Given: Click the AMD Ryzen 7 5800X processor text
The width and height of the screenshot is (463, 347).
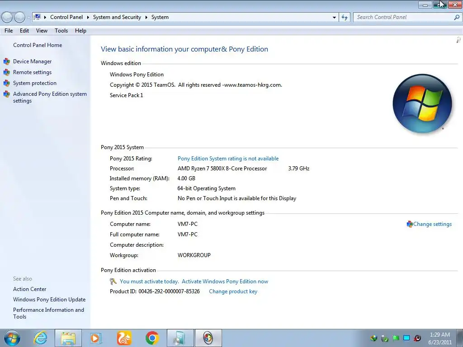Looking at the screenshot, I should 222,169.
